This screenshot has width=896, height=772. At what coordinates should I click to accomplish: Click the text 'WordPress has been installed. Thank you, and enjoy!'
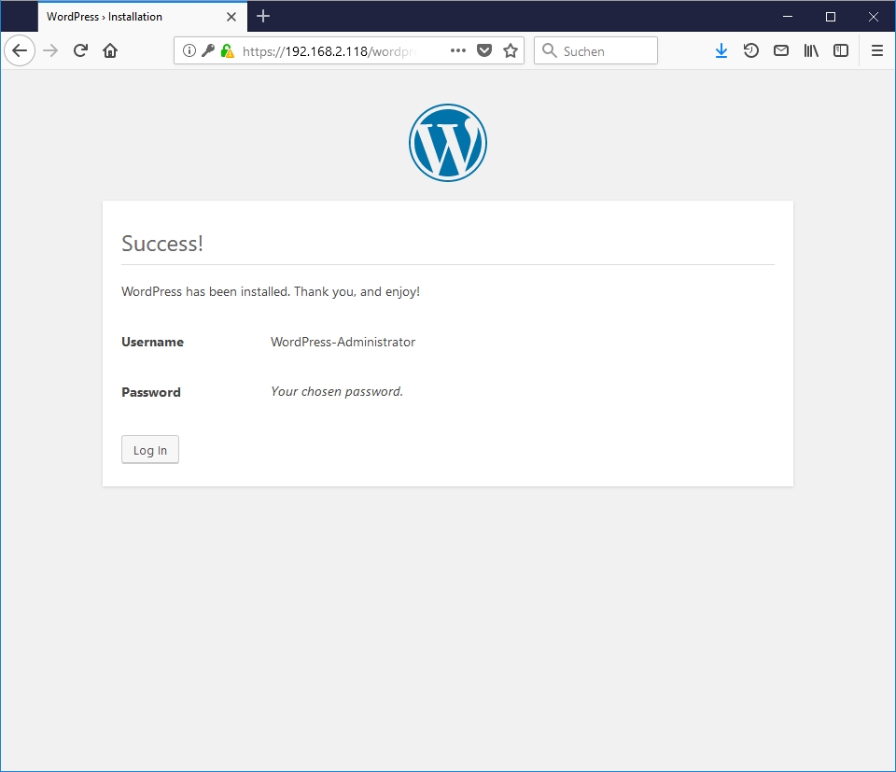pyautogui.click(x=271, y=291)
